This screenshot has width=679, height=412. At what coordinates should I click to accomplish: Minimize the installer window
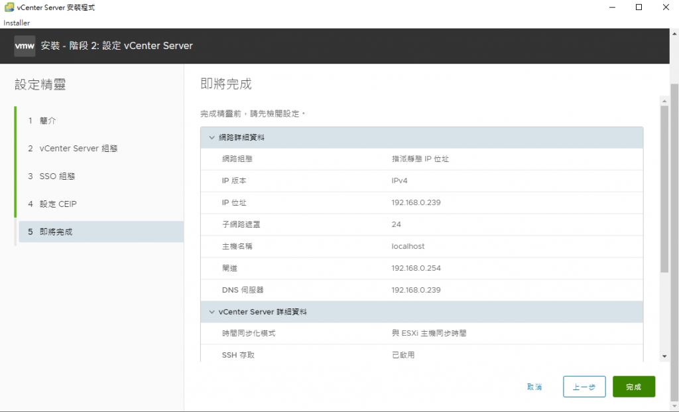(612, 7)
